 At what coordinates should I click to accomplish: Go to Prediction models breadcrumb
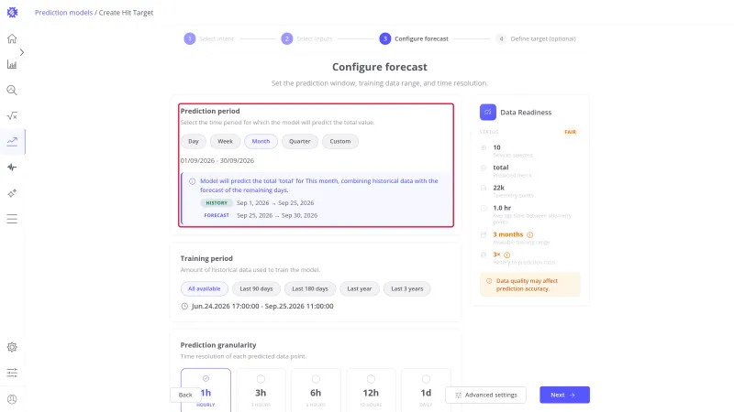(x=63, y=13)
